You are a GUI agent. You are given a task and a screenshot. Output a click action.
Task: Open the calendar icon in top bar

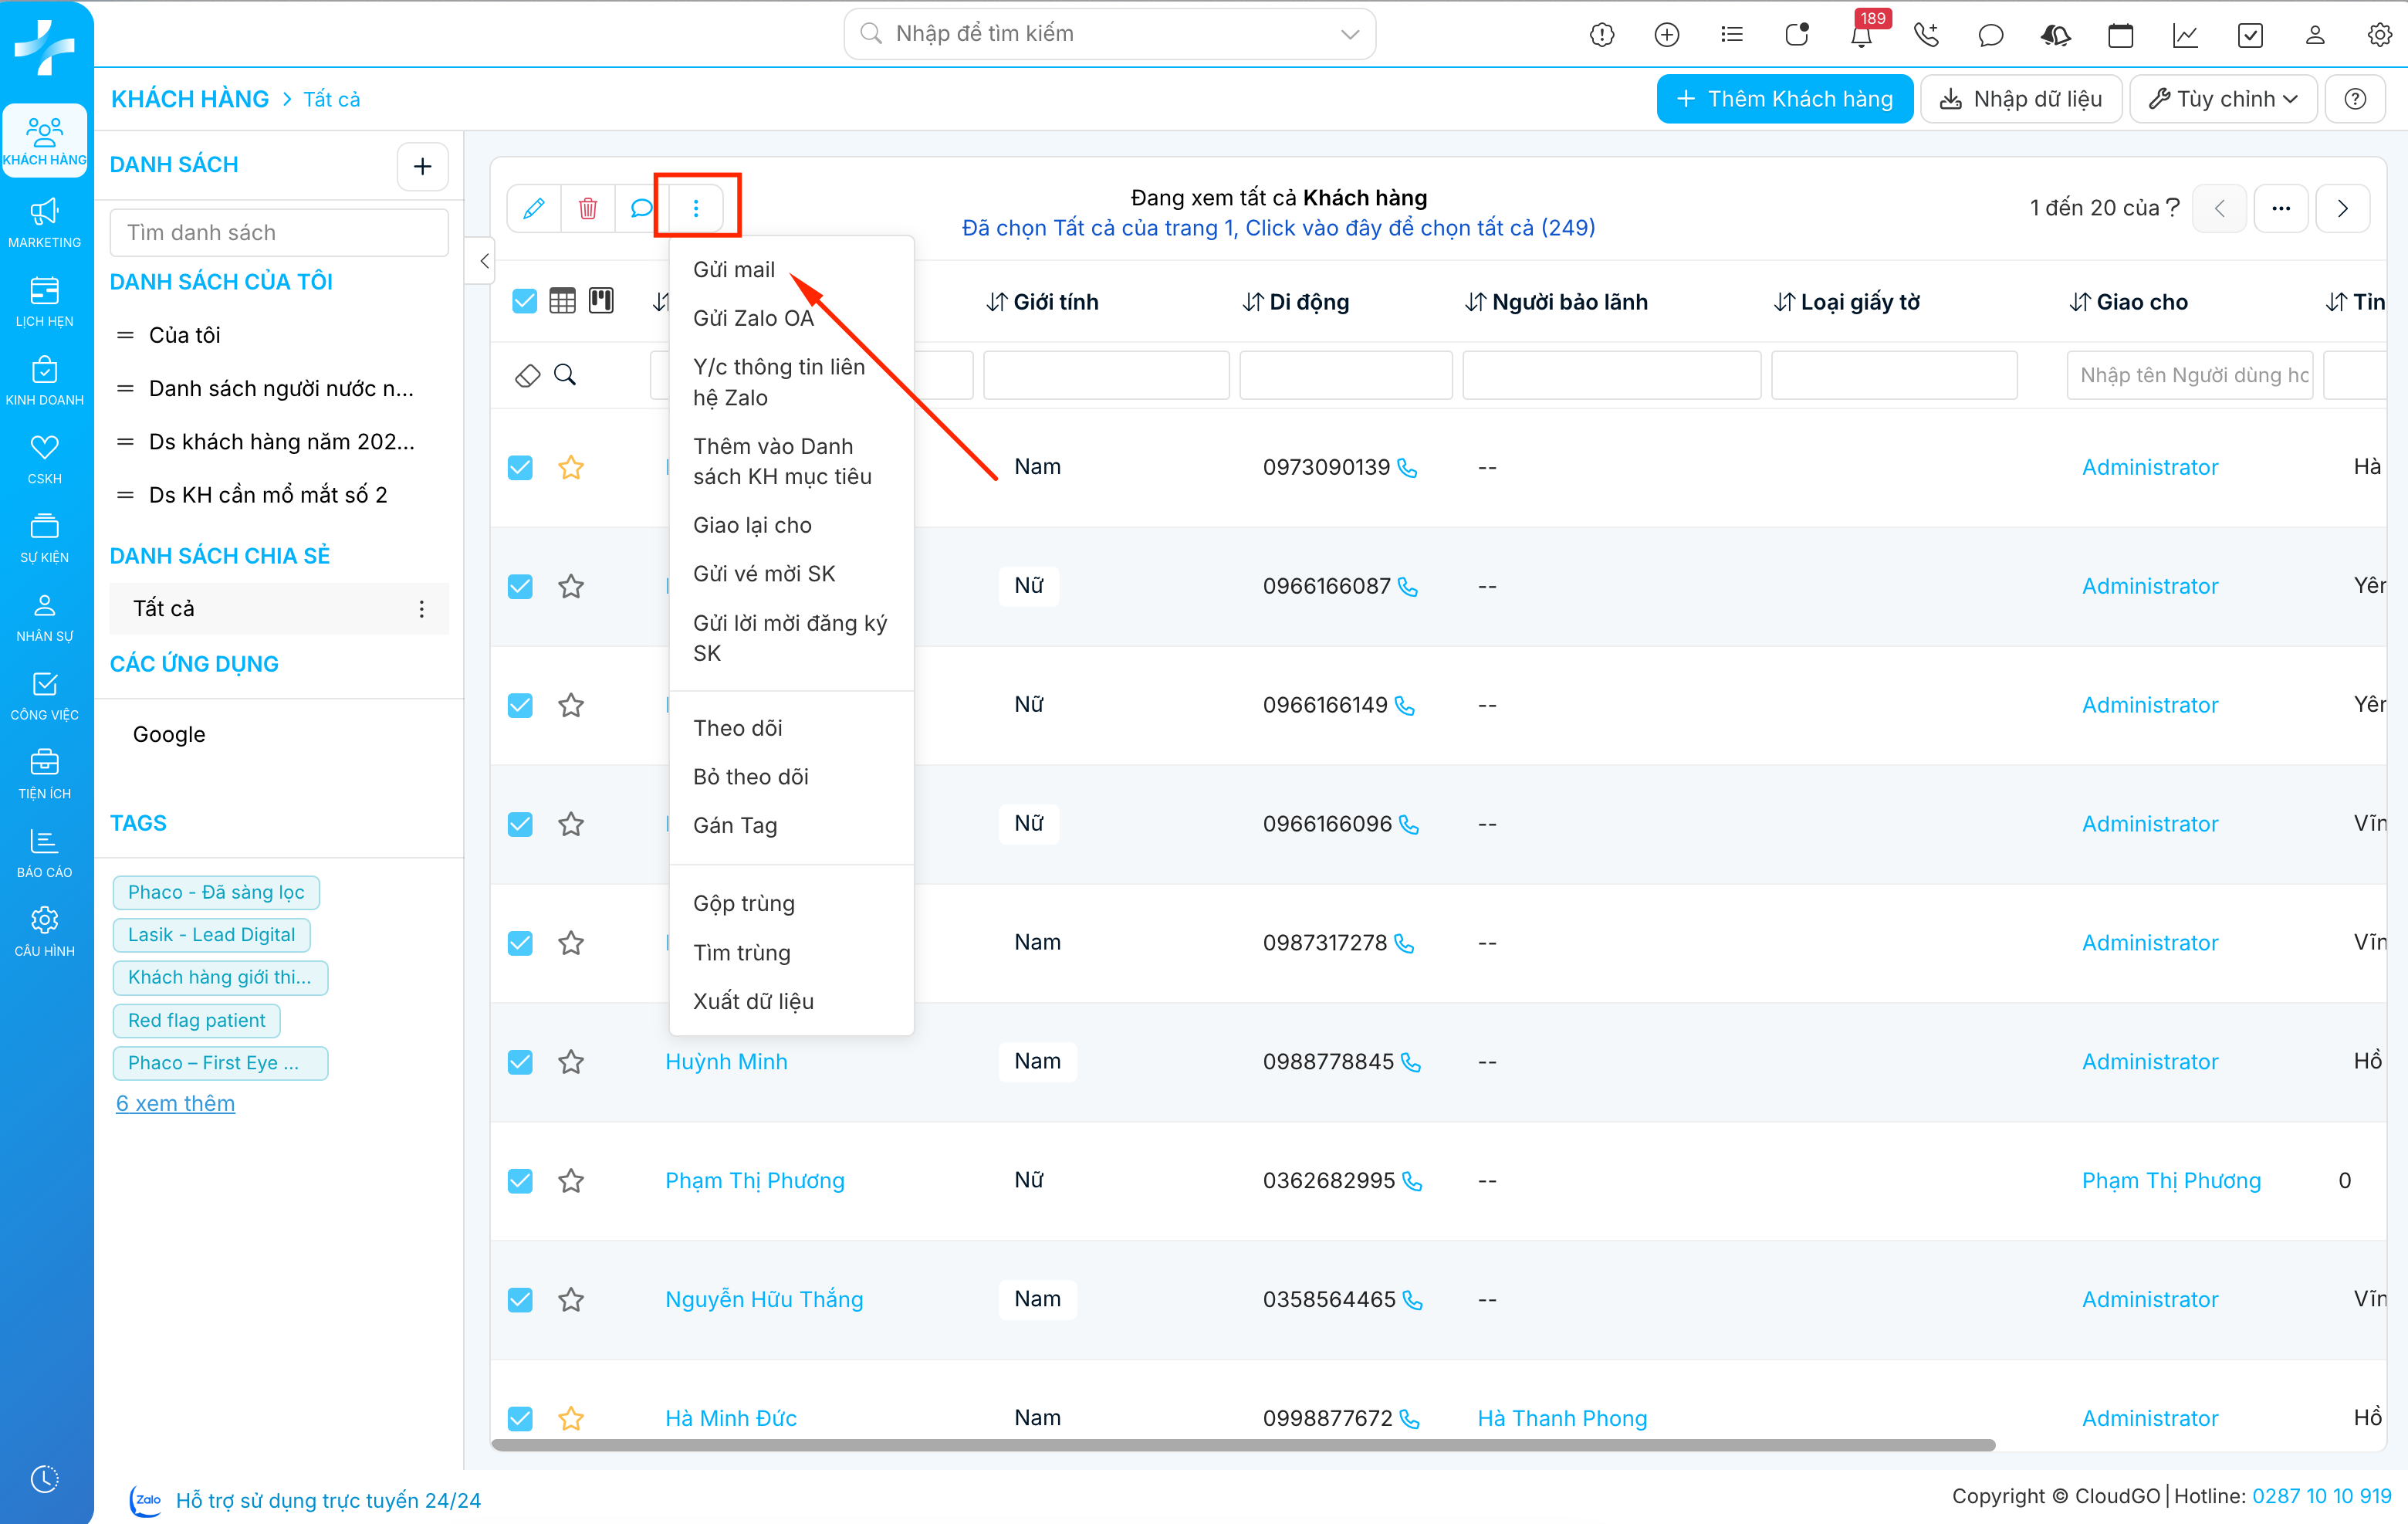2120,35
